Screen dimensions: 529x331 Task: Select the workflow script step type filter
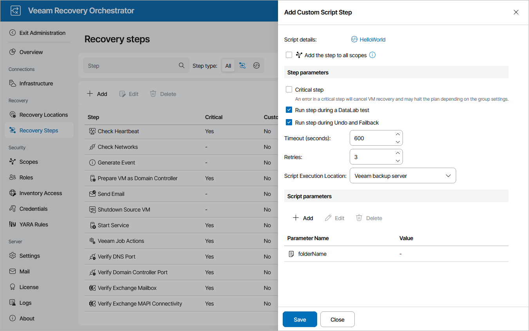click(242, 65)
